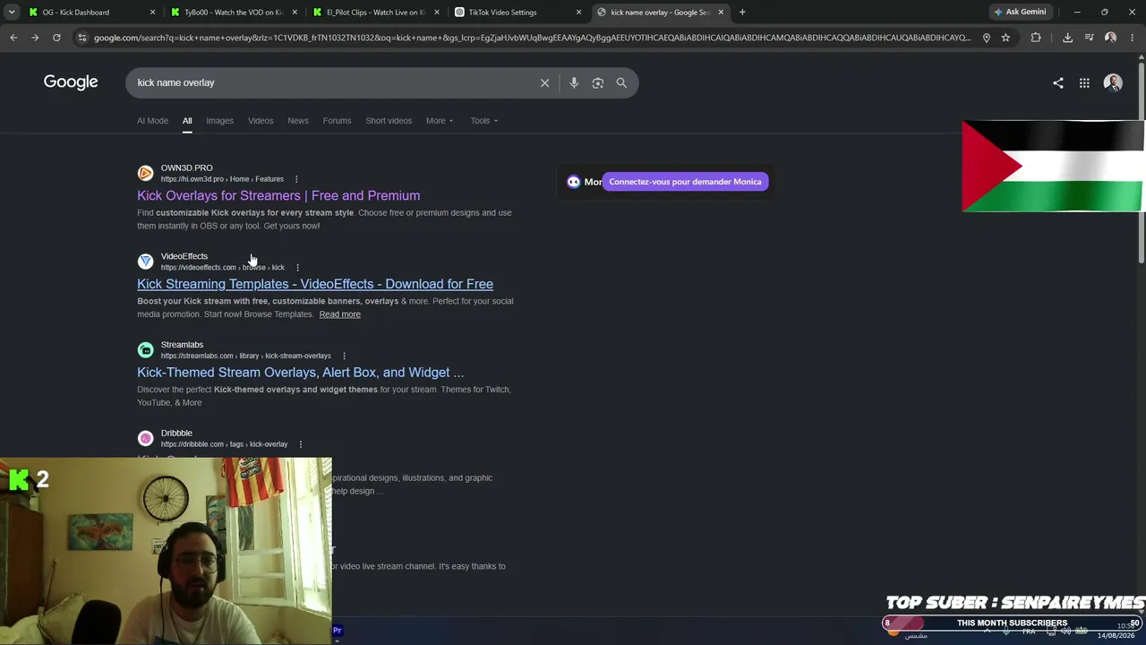Screen dimensions: 1146x645
Task: Open Kick-Themed Stream Overlays Streamlabs result
Action: [301, 373]
